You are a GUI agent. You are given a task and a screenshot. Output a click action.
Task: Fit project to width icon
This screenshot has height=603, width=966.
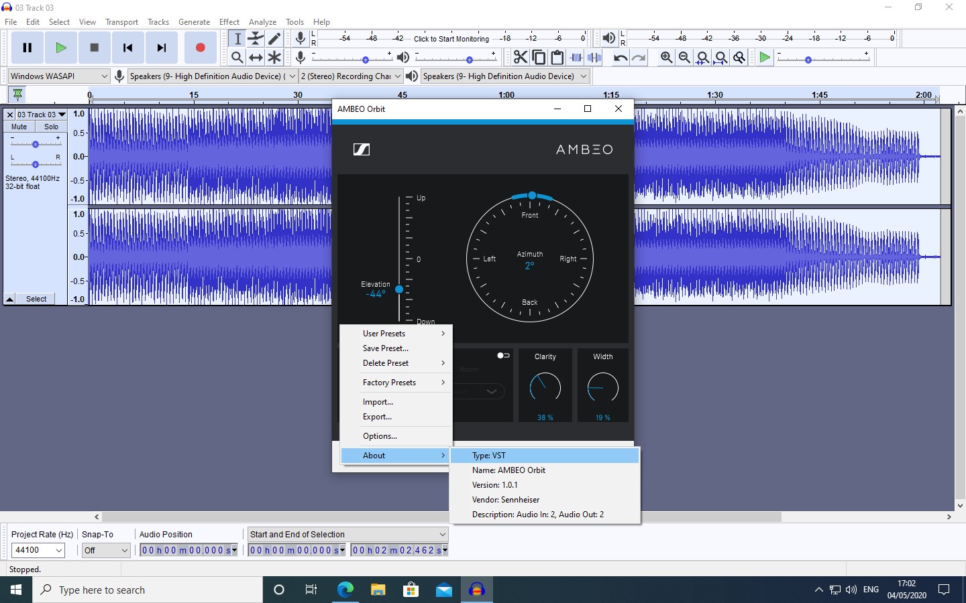(720, 58)
